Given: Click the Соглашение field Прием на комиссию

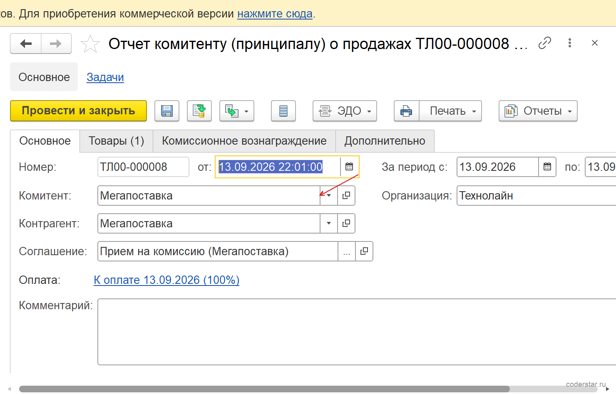Looking at the screenshot, I should pyautogui.click(x=218, y=251).
